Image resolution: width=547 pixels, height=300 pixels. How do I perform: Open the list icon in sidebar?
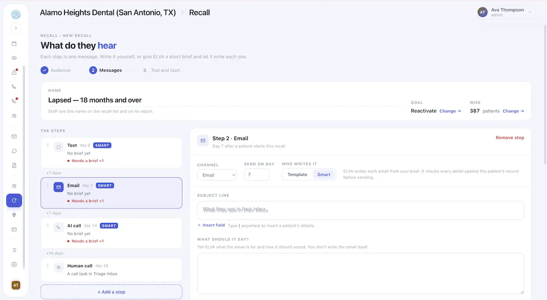[x=14, y=250]
